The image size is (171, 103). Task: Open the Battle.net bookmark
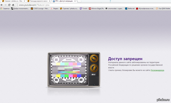(130, 9)
